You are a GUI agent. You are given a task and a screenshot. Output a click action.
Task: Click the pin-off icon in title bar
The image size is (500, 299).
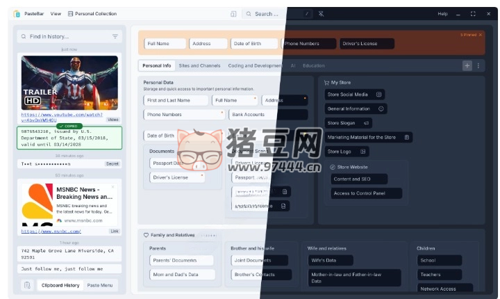pos(321,13)
